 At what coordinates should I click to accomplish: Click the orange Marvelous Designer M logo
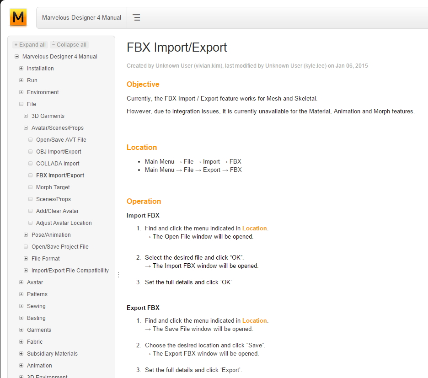click(x=18, y=17)
